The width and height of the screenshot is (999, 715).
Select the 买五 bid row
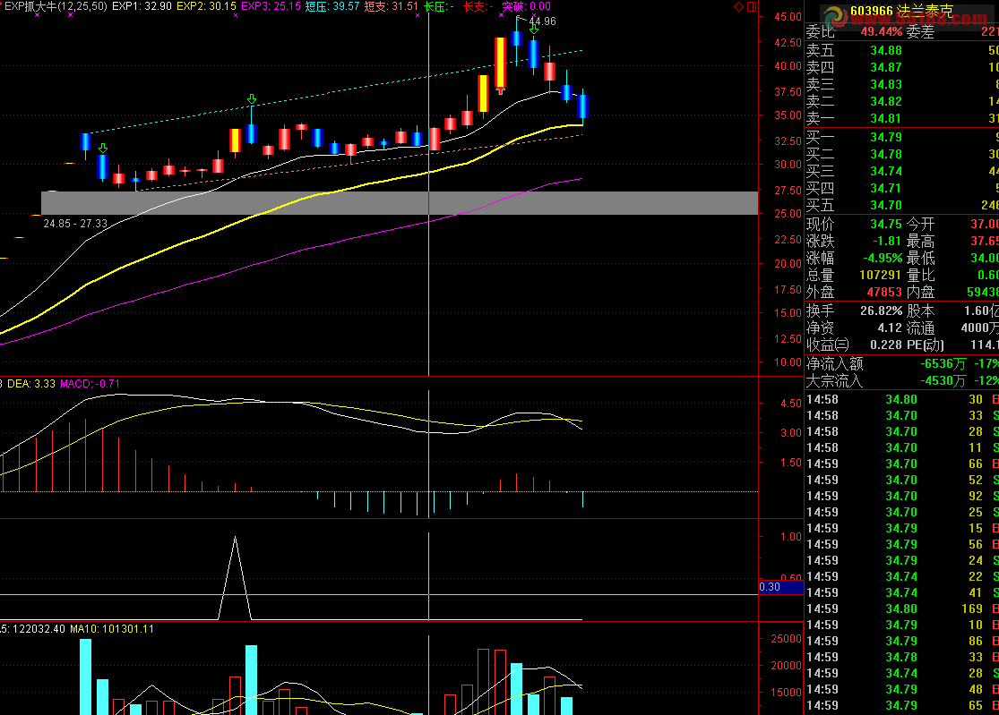pos(902,206)
